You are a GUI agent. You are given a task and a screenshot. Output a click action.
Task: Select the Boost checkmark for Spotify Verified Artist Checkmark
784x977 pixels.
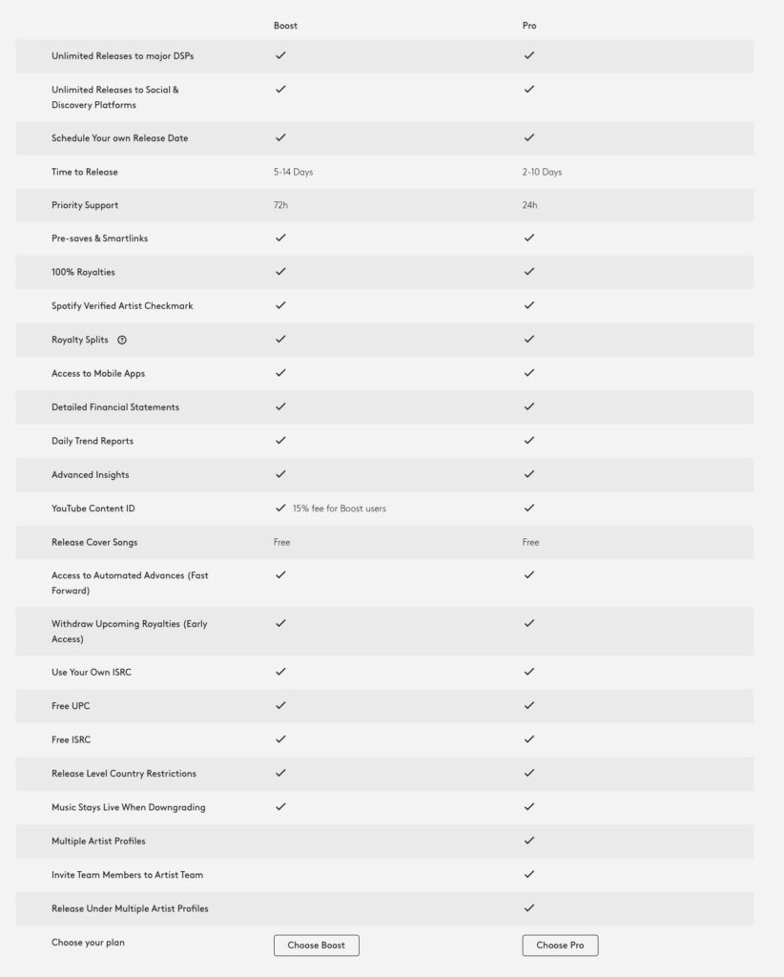coord(279,306)
